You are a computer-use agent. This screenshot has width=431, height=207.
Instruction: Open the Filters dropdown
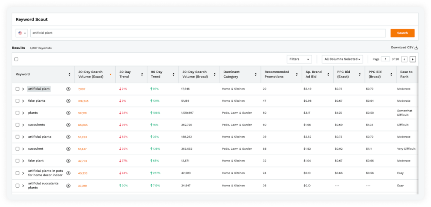point(299,59)
